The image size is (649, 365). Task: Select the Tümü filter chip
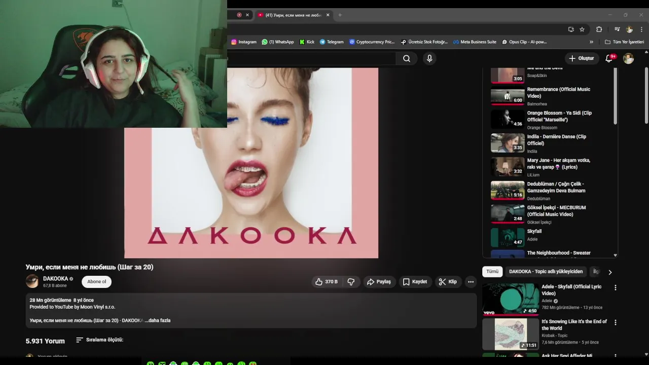(x=492, y=272)
